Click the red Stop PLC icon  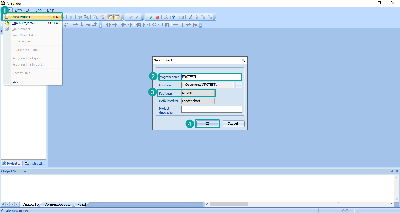[157, 17]
